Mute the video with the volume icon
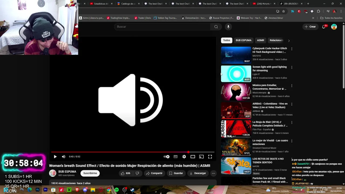This screenshot has width=345, height=194. [x=64, y=157]
